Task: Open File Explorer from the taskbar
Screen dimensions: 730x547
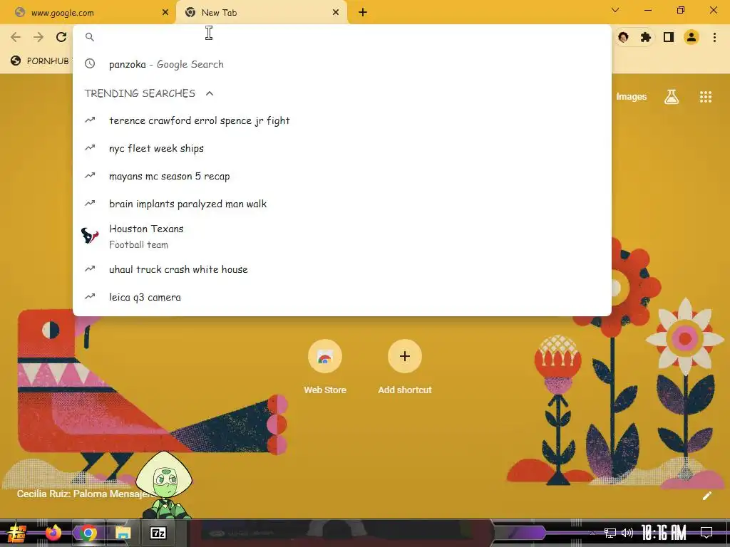Action: pos(123,533)
